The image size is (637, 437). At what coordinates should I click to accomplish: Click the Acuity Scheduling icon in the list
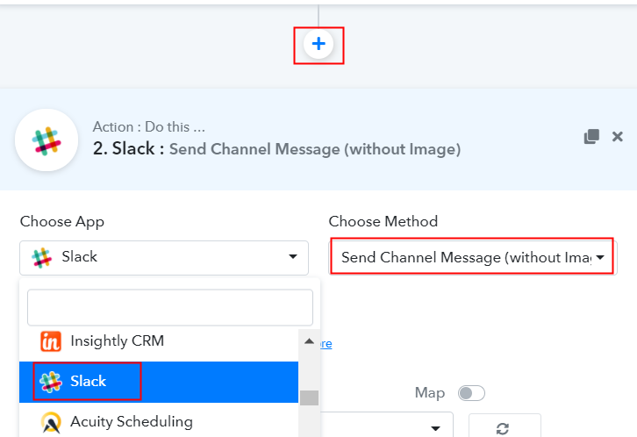tap(51, 422)
